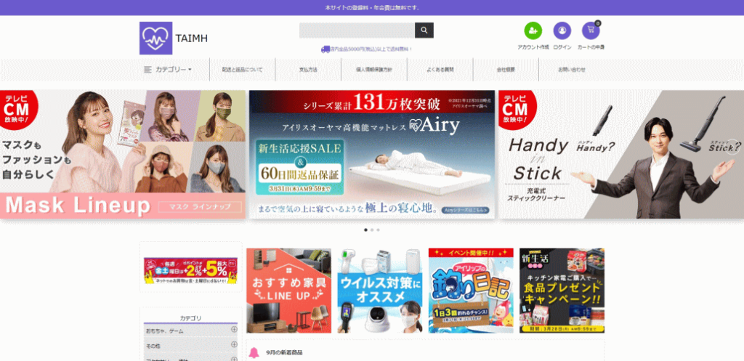The image size is (744, 361).
Task: Click the bell icon by new arrivals
Action: pyautogui.click(x=254, y=352)
